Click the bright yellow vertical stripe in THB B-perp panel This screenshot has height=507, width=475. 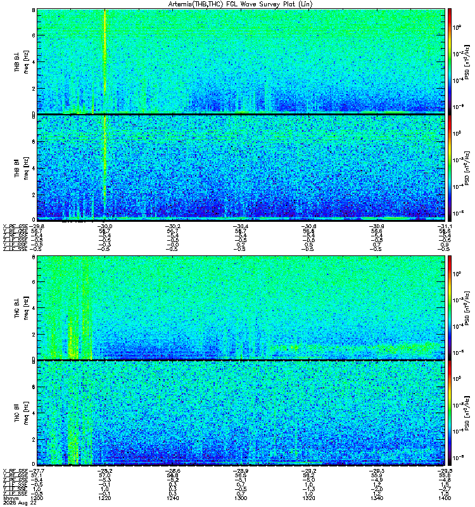point(104,61)
